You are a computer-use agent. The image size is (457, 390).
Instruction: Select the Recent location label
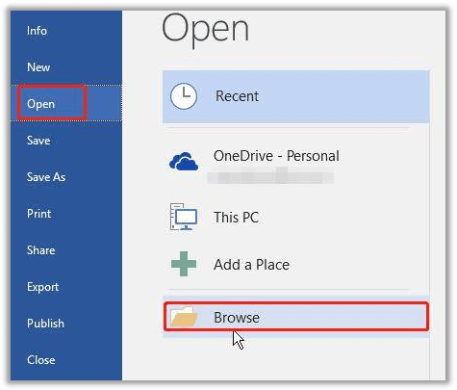[237, 96]
